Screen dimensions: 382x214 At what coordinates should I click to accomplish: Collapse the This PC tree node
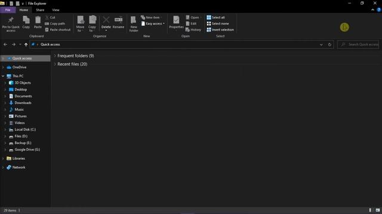3,76
